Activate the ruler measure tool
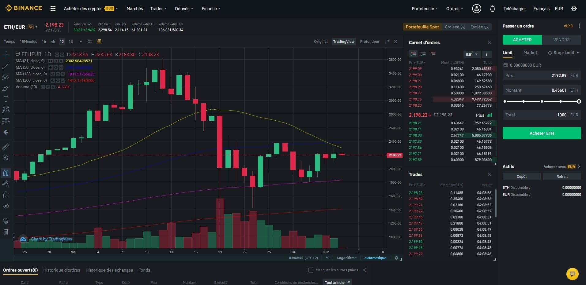586x285 pixels. [6, 147]
